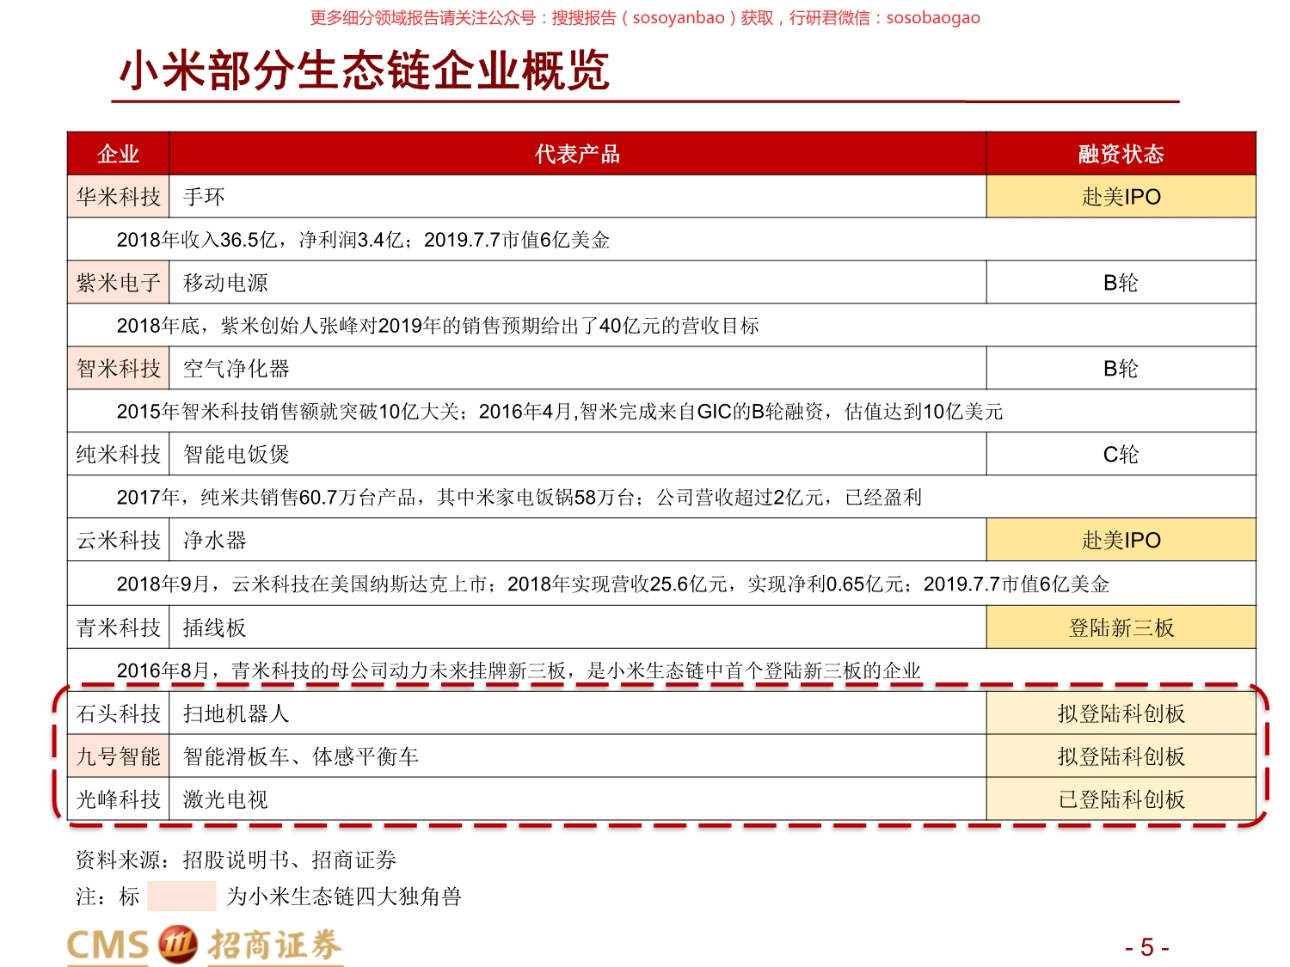Select the 纯米科技 company cell
The height and width of the screenshot is (967, 1290).
119,454
